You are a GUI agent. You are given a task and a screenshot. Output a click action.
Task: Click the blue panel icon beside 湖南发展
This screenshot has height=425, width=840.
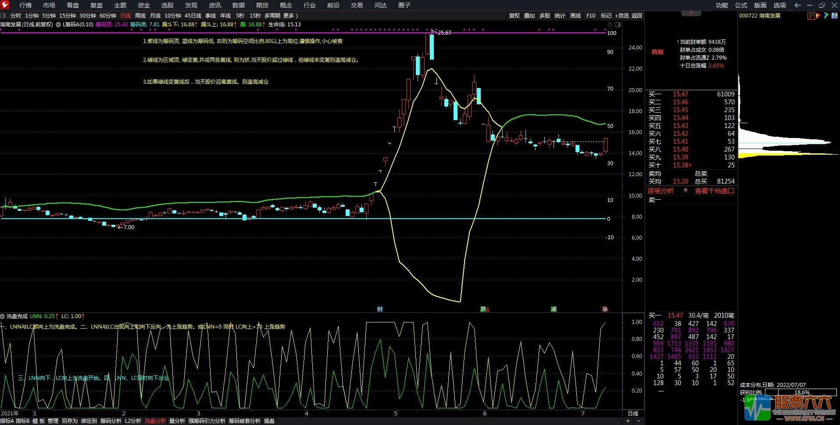tap(835, 16)
